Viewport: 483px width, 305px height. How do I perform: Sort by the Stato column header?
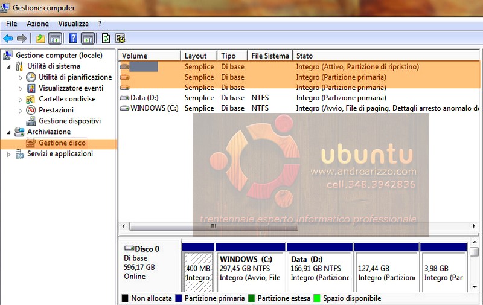coord(386,56)
